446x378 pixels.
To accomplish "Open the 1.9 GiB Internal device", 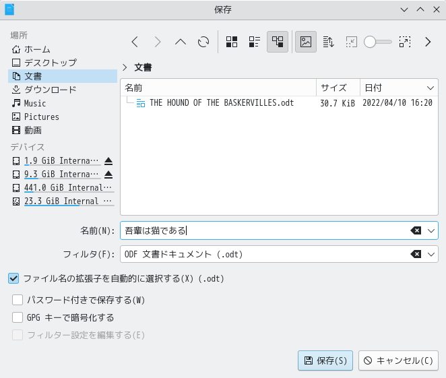I will 57,161.
